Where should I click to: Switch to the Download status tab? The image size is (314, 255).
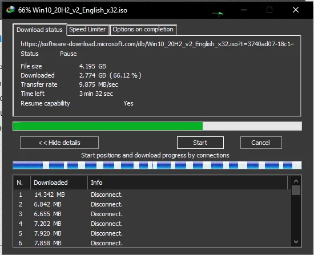pos(39,30)
